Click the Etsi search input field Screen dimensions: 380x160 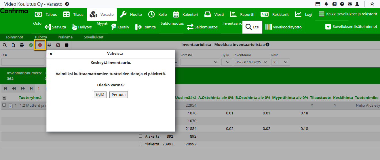click(x=23, y=62)
